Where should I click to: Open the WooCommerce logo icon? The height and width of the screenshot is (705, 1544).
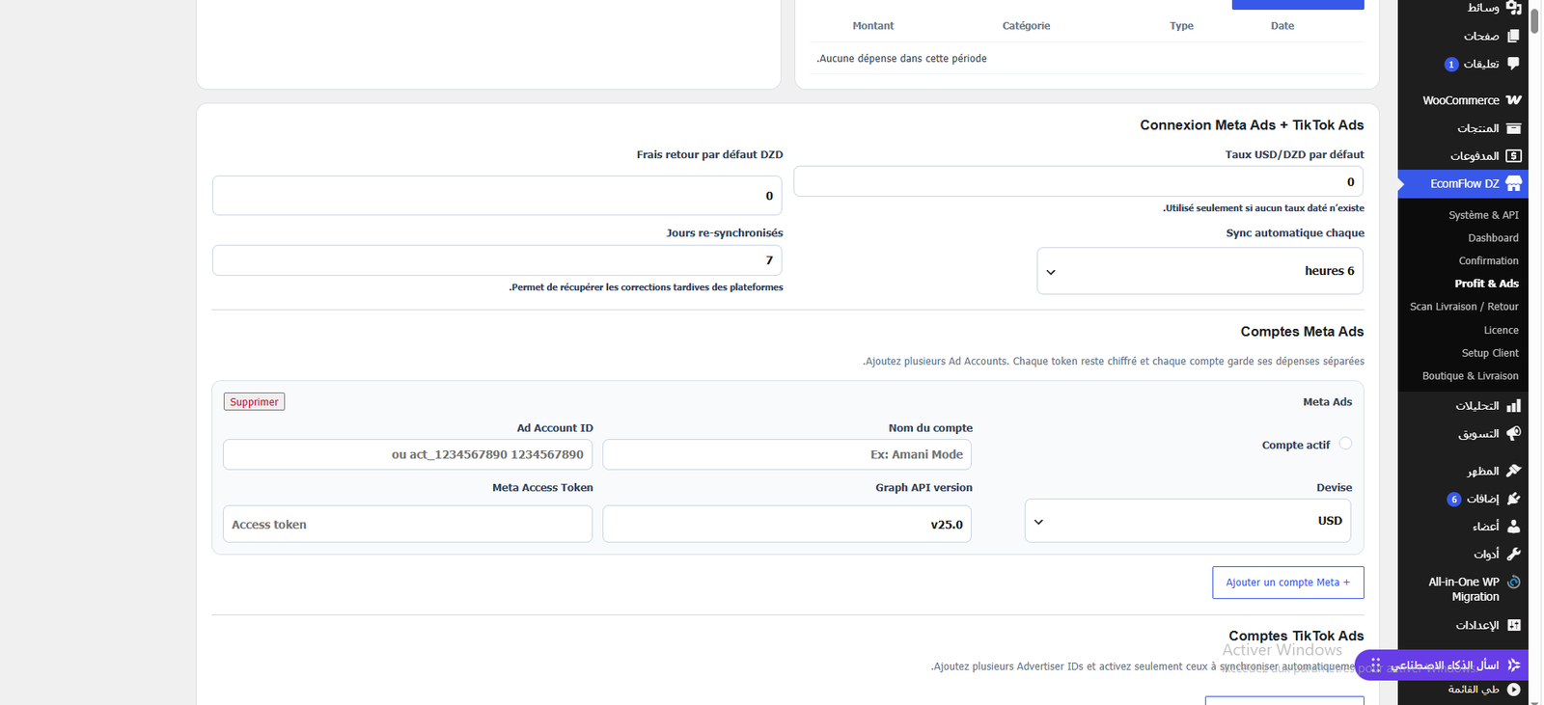point(1513,100)
